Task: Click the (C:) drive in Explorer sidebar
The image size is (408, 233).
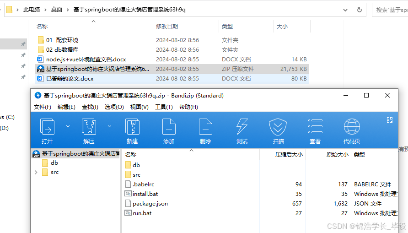Action: [7, 117]
